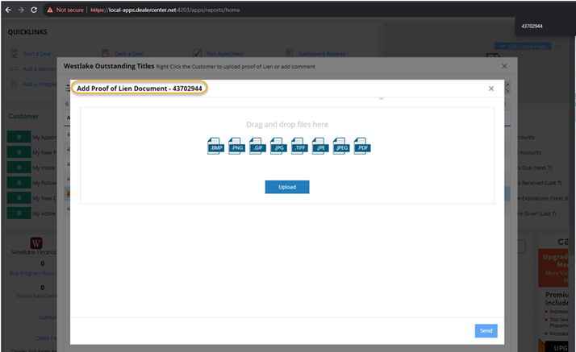576x352 pixels.
Task: Open Start a Deal quicklink in background page
Action: click(x=37, y=53)
